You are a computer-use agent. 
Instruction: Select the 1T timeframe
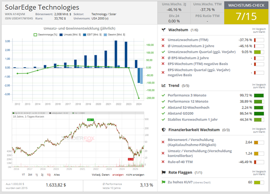pos(23,175)
